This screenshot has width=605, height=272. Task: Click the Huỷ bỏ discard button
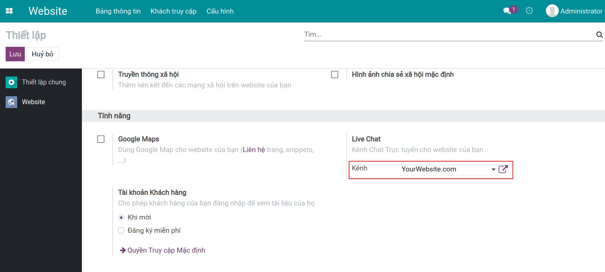[x=43, y=54]
